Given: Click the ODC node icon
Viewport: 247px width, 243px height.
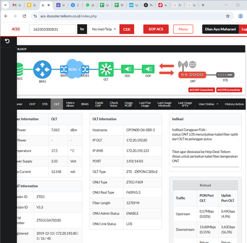Looking at the screenshot, I should pos(127,69).
